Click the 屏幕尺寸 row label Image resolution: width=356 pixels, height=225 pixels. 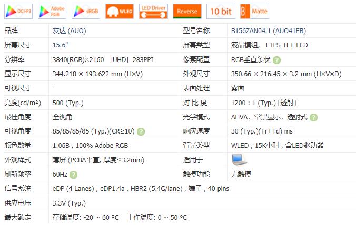point(18,45)
